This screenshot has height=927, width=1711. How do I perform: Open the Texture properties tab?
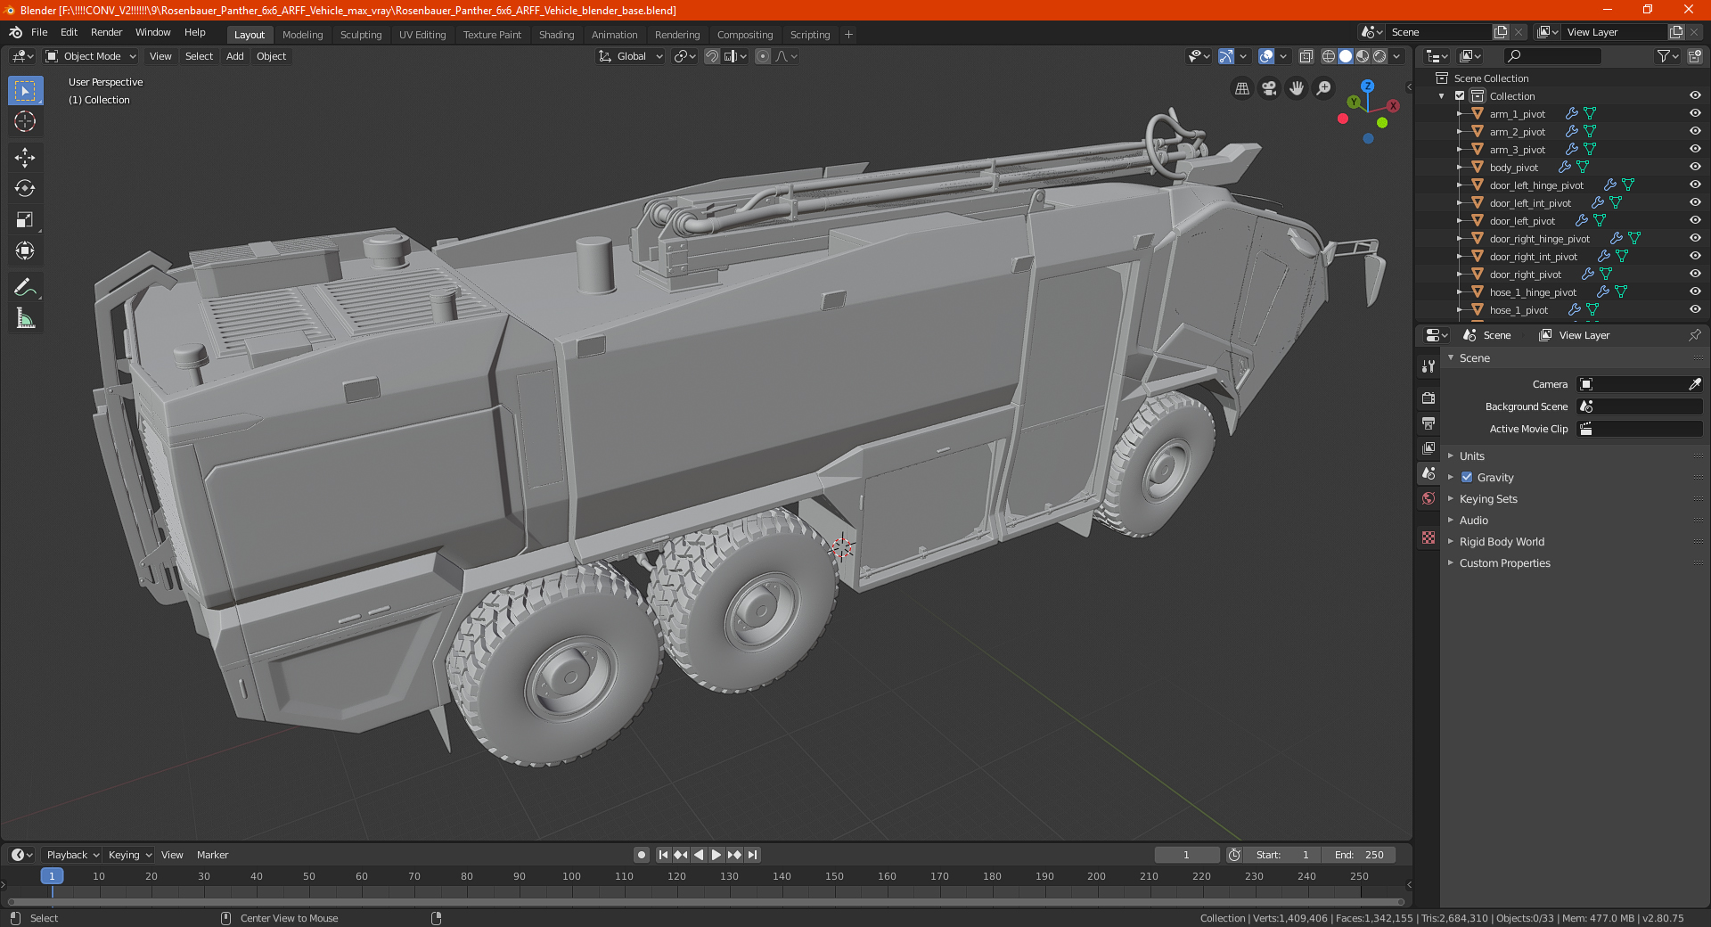pyautogui.click(x=1429, y=537)
